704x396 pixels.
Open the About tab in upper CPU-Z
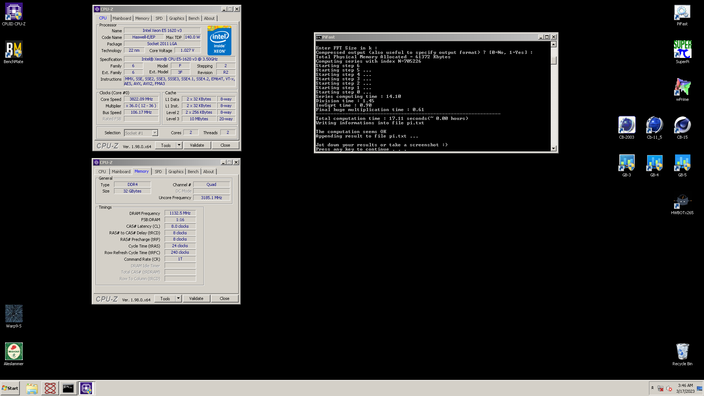tap(209, 18)
